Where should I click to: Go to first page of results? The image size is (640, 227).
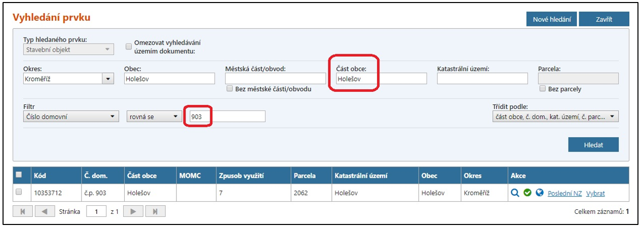(23, 212)
